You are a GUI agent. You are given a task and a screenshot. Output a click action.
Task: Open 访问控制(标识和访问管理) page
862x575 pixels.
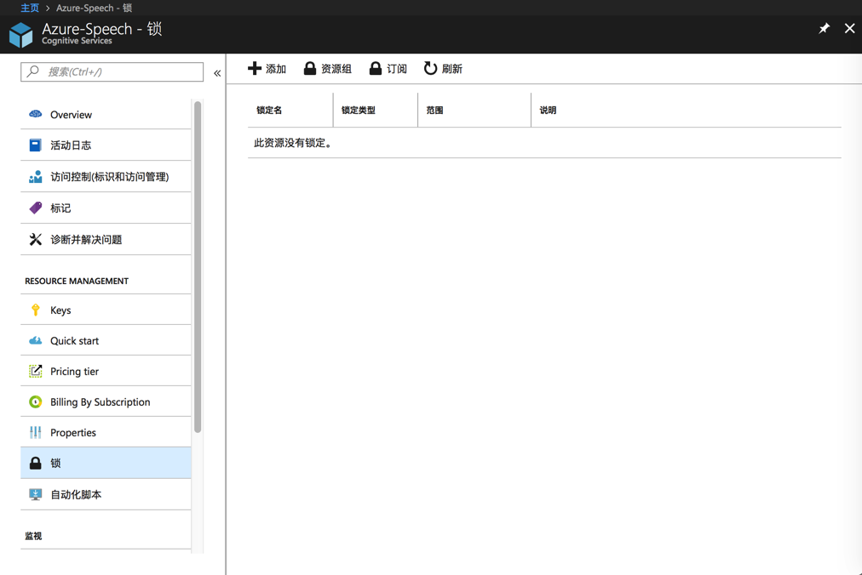point(106,176)
